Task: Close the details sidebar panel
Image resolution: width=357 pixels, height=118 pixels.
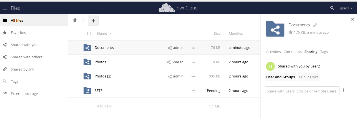Action: point(353,19)
